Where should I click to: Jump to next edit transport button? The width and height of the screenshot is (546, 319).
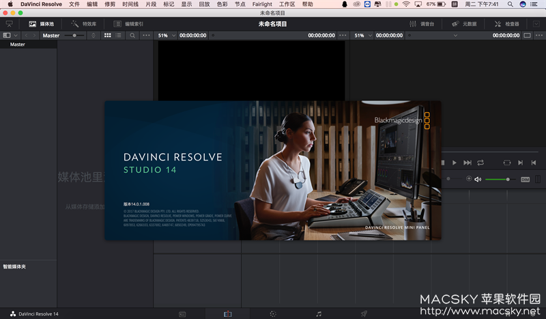[x=520, y=163]
